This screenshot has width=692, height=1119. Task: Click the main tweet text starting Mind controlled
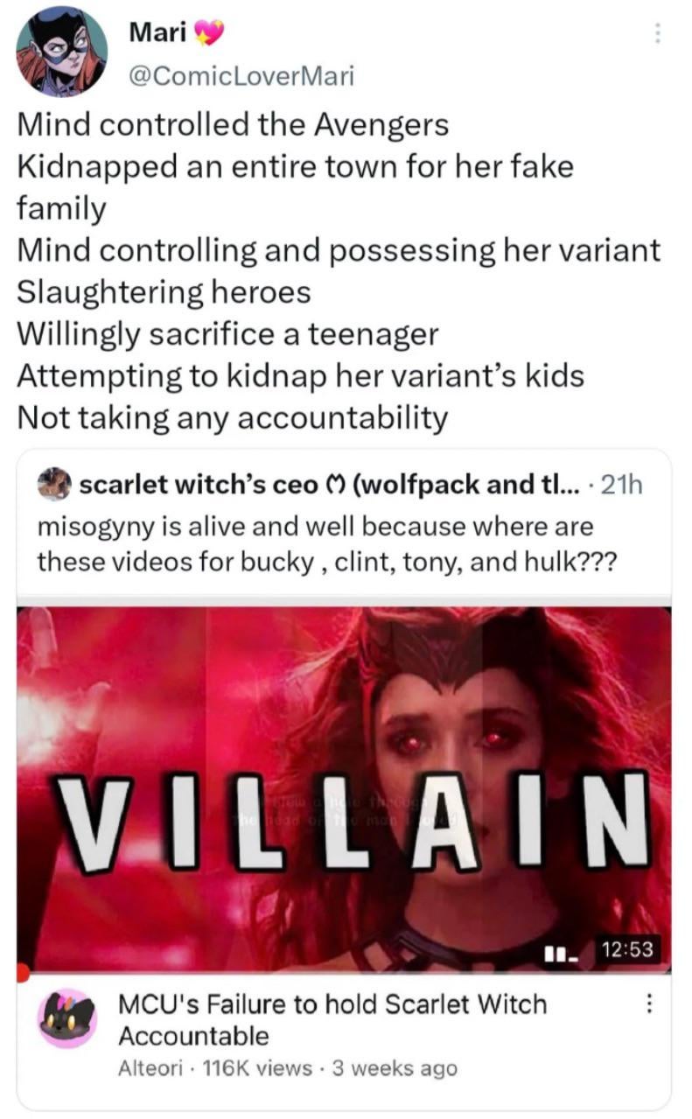(x=339, y=271)
